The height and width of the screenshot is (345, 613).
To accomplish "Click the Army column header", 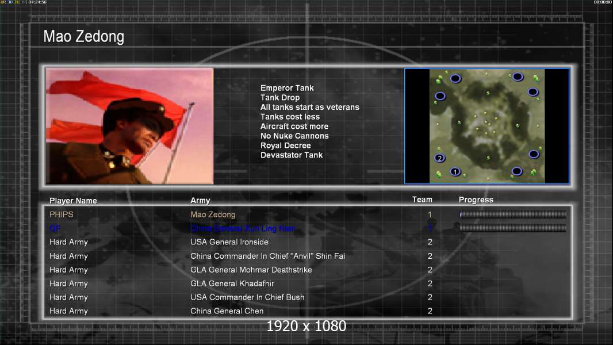I will 200,201.
